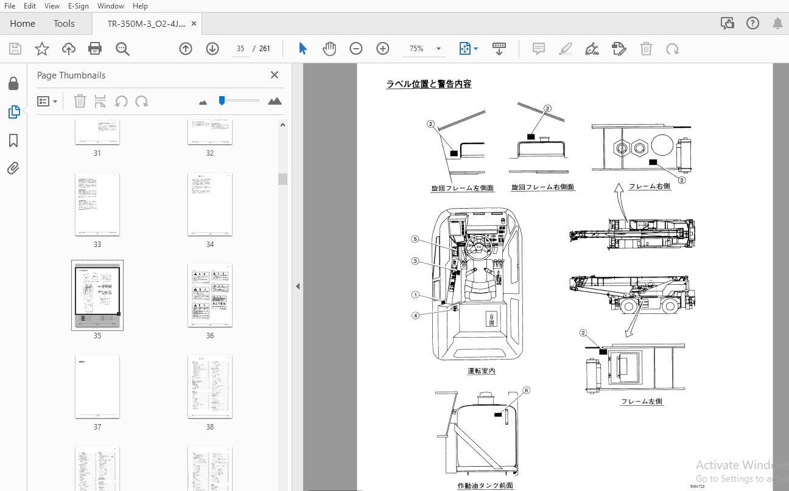Image resolution: width=789 pixels, height=491 pixels.
Task: Select page 38 thumbnail
Action: tap(210, 387)
